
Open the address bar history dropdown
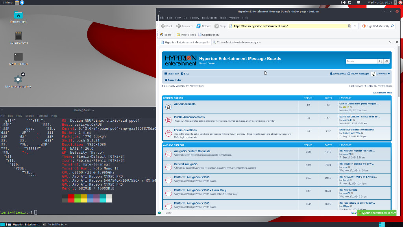[355, 26]
